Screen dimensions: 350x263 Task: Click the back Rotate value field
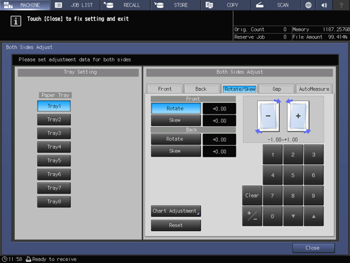[219, 140]
